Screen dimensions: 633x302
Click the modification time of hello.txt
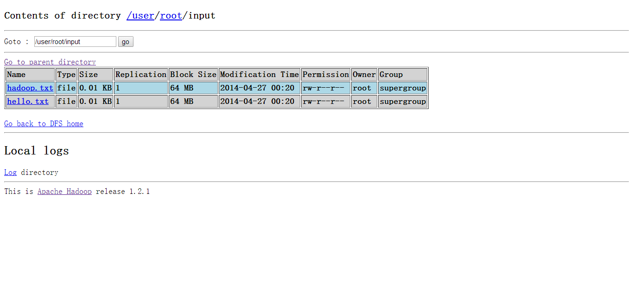pos(257,102)
